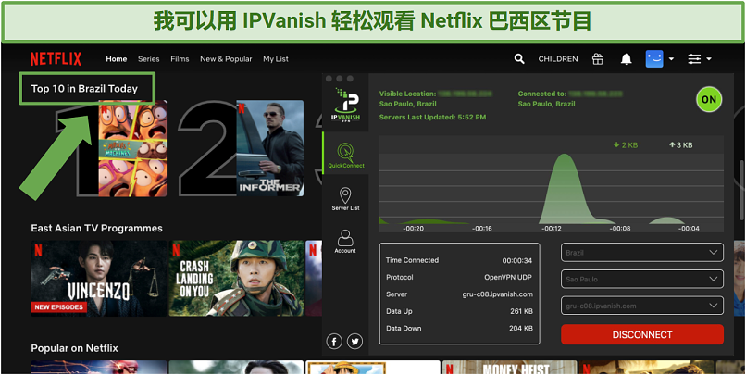746x375 pixels.
Task: Click Servers Last Updated: 5:52 PM text
Action: pyautogui.click(x=432, y=117)
